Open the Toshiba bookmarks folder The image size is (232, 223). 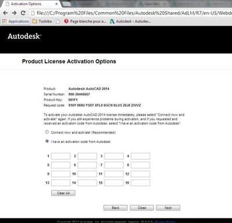(x=42, y=21)
